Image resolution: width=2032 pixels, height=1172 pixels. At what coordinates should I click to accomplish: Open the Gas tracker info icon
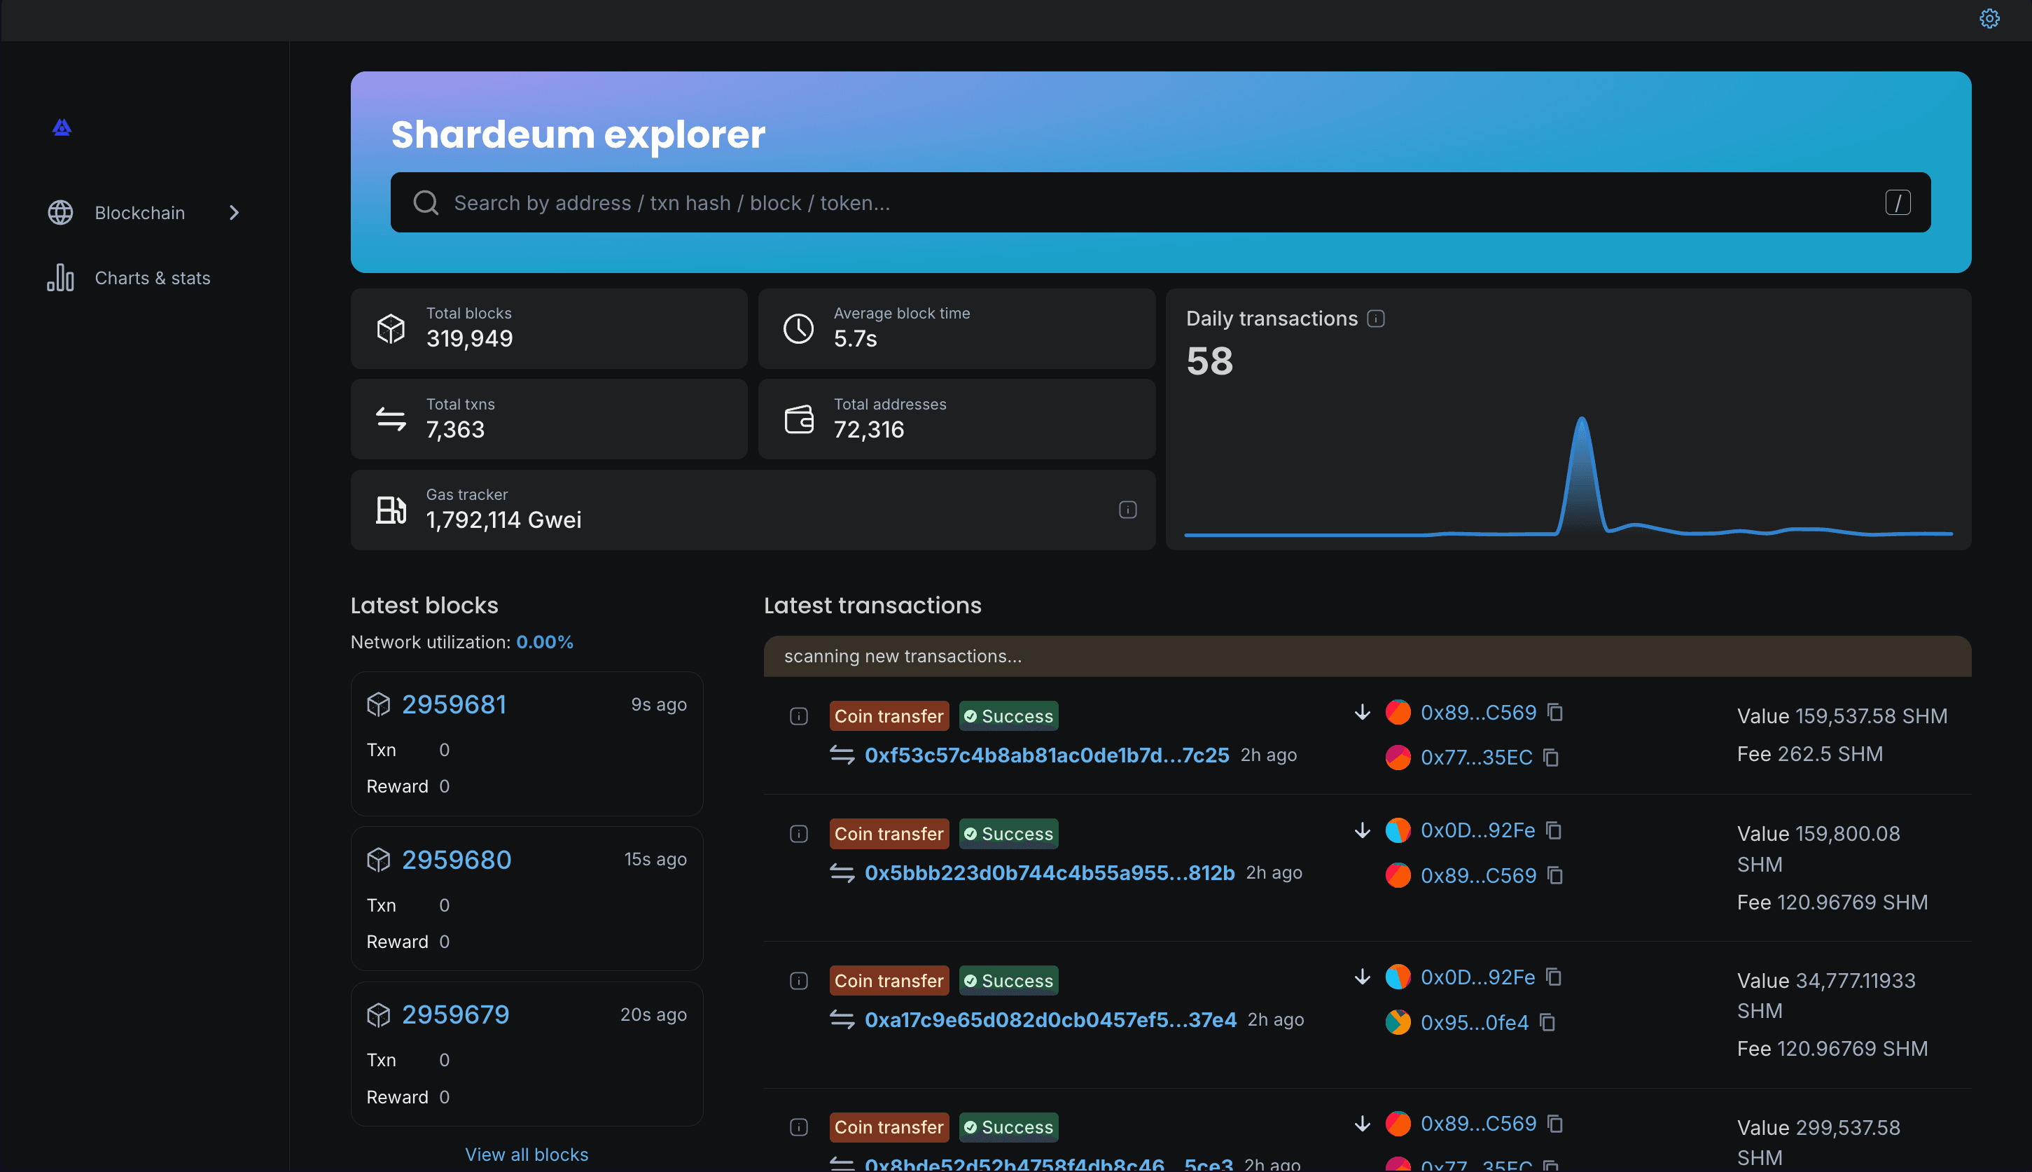(x=1127, y=510)
